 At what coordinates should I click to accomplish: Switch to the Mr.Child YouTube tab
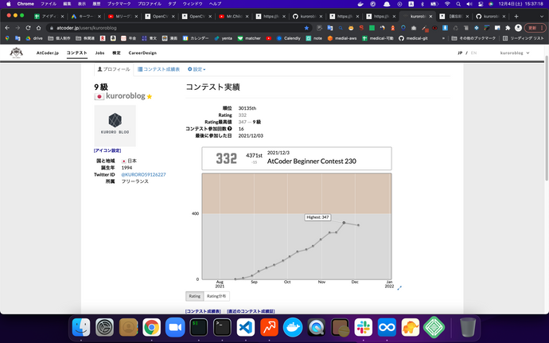point(234,16)
